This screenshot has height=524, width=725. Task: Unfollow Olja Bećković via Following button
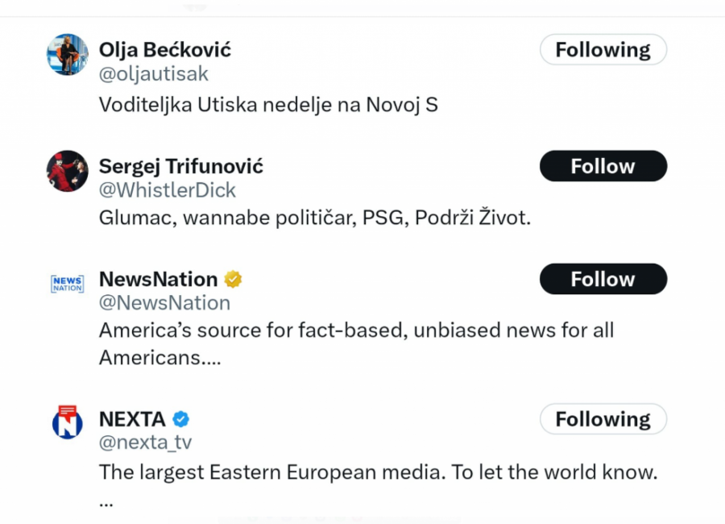(x=603, y=50)
